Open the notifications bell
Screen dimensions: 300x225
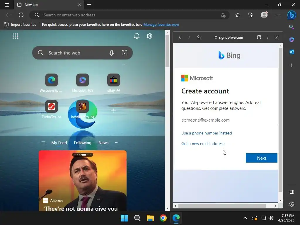tap(137, 36)
